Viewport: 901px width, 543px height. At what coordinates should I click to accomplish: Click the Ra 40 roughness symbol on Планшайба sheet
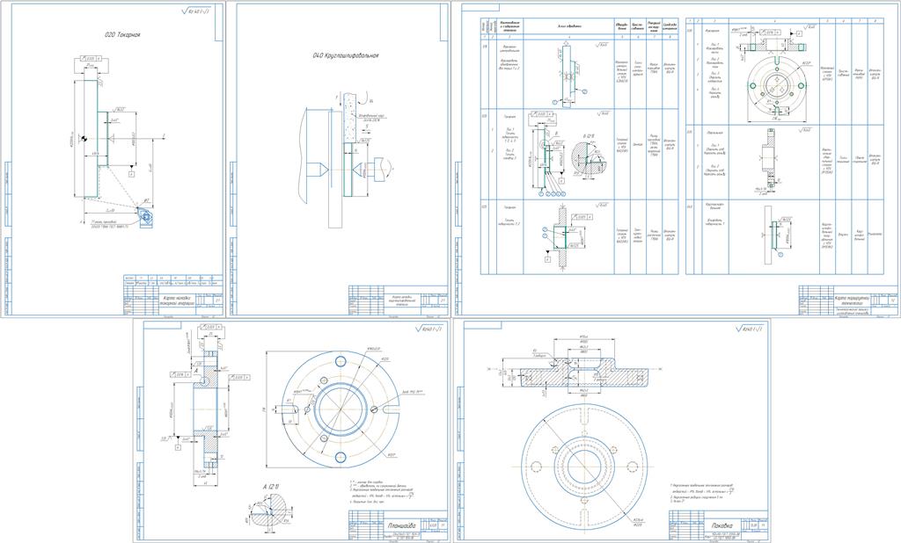point(430,329)
